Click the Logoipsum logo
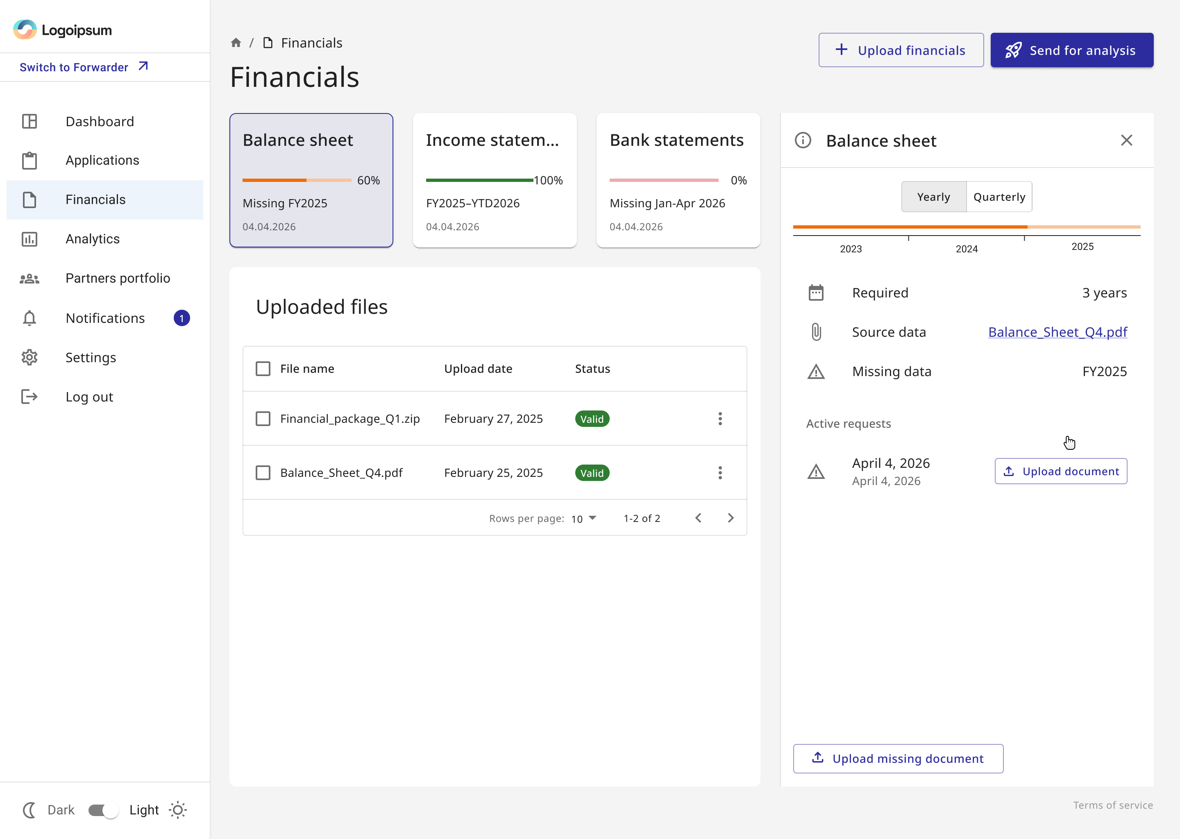The image size is (1180, 839). tap(63, 30)
